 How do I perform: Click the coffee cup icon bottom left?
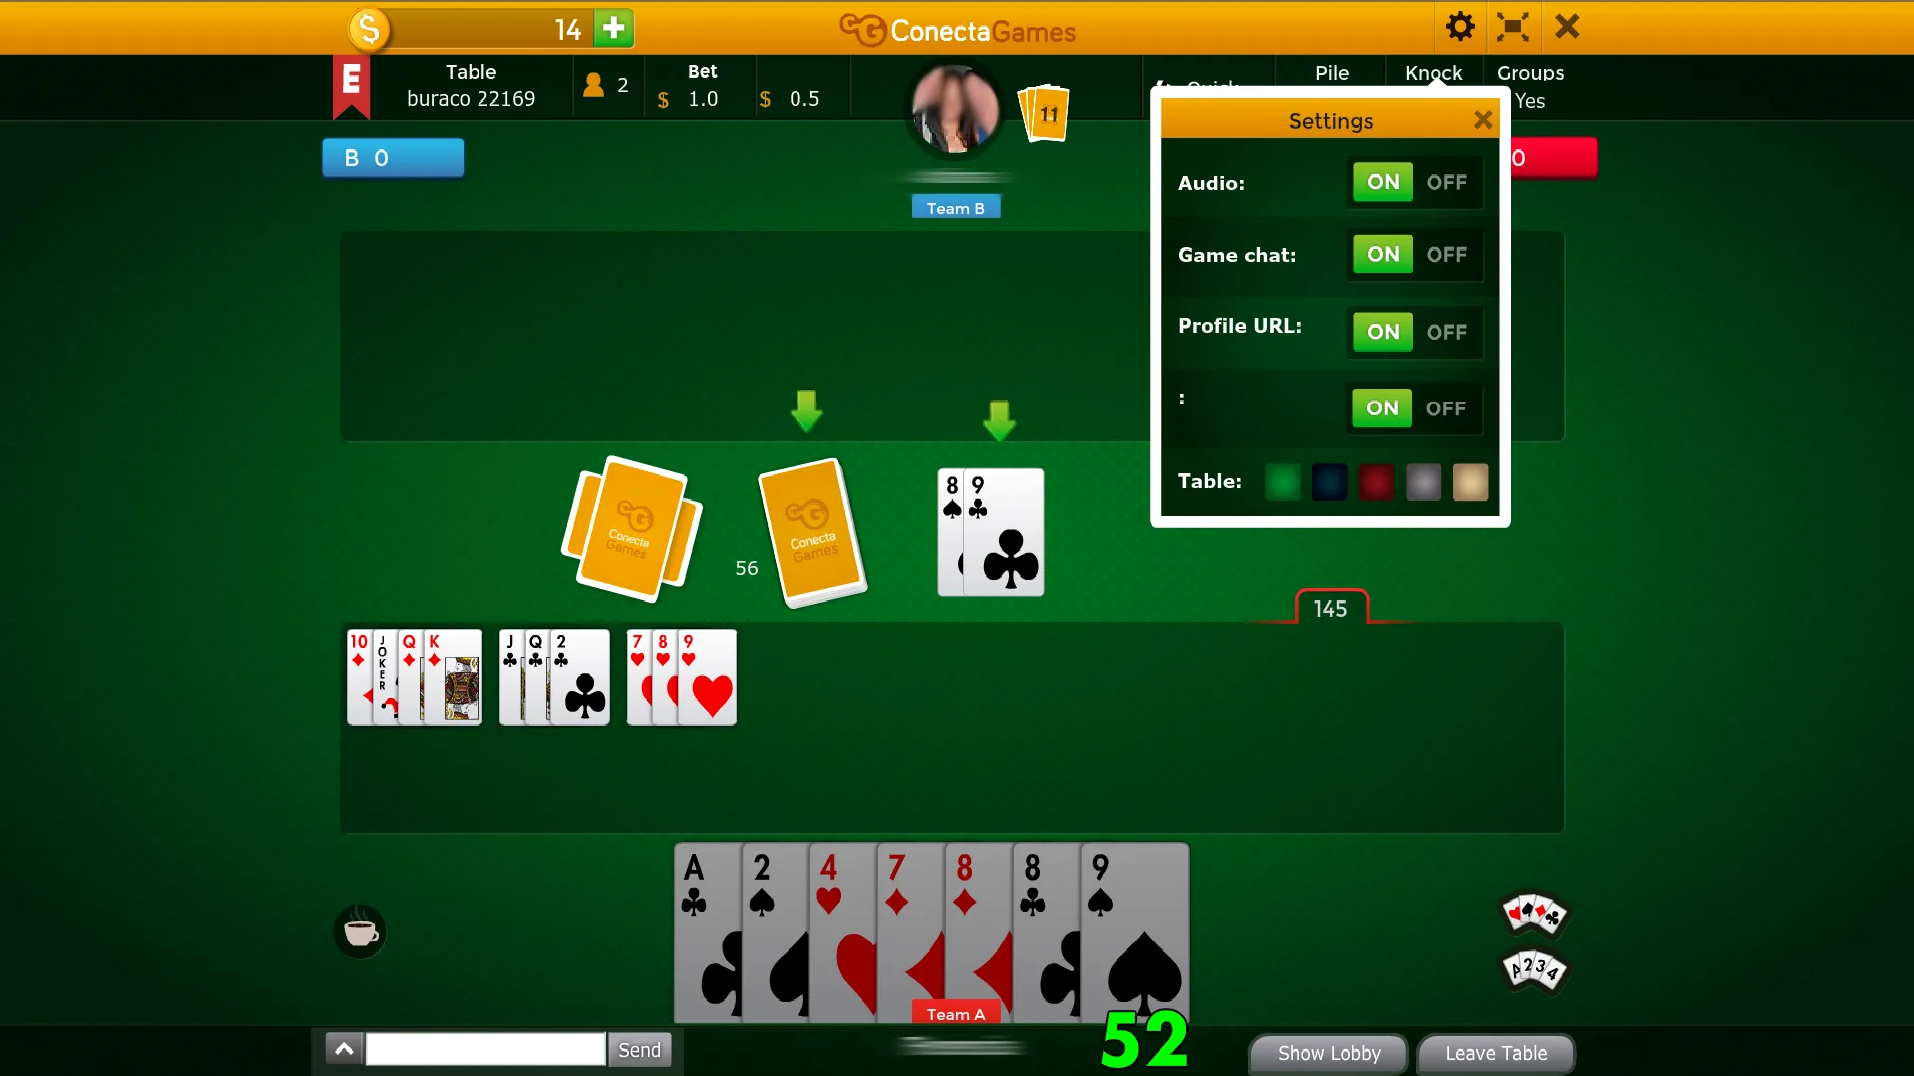(362, 931)
